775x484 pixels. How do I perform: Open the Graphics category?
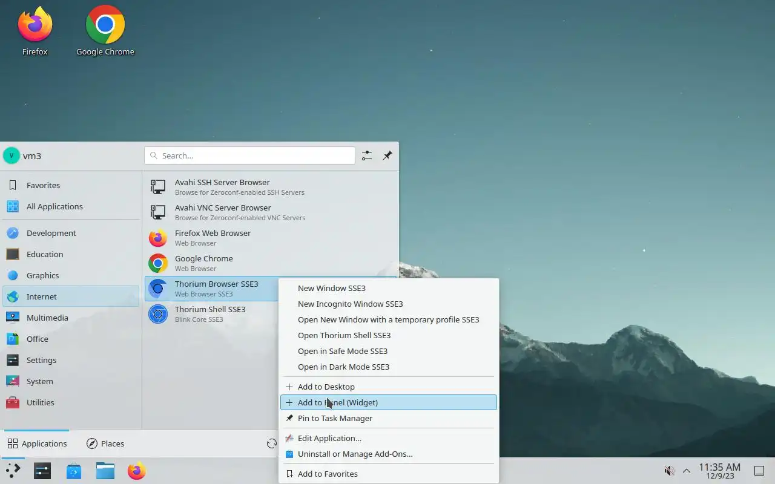[x=71, y=275]
